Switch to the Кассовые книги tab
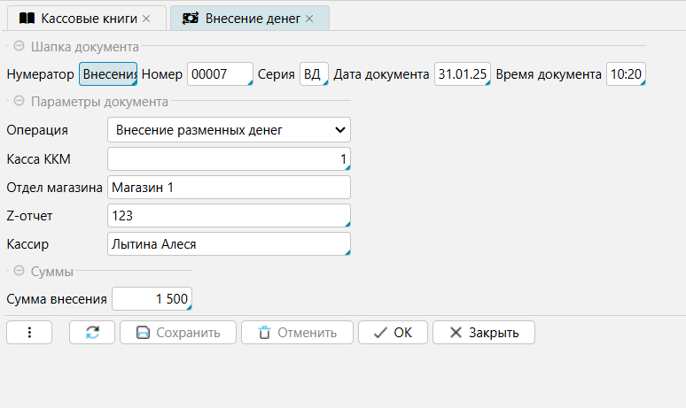 pos(89,18)
